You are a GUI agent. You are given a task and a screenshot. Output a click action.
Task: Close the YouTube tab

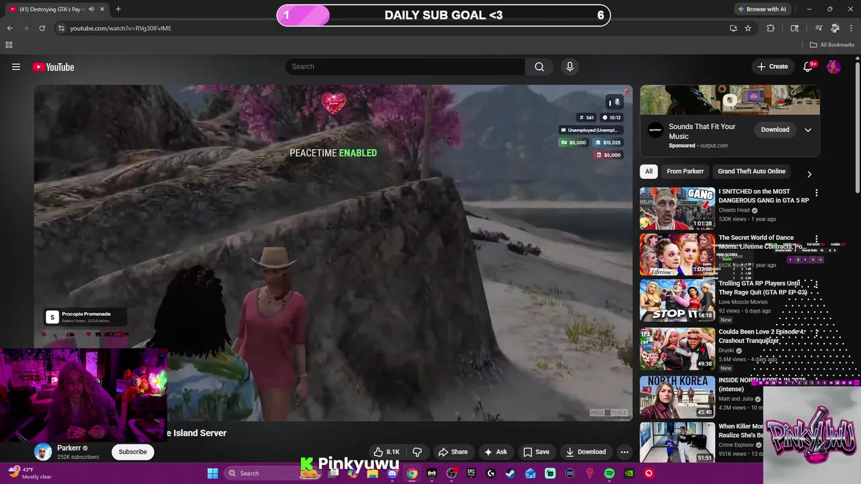click(x=103, y=9)
